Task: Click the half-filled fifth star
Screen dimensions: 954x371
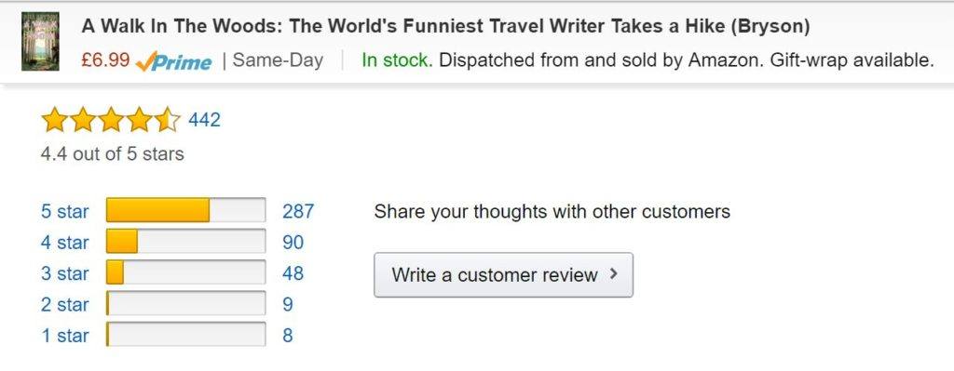Action: 168,120
